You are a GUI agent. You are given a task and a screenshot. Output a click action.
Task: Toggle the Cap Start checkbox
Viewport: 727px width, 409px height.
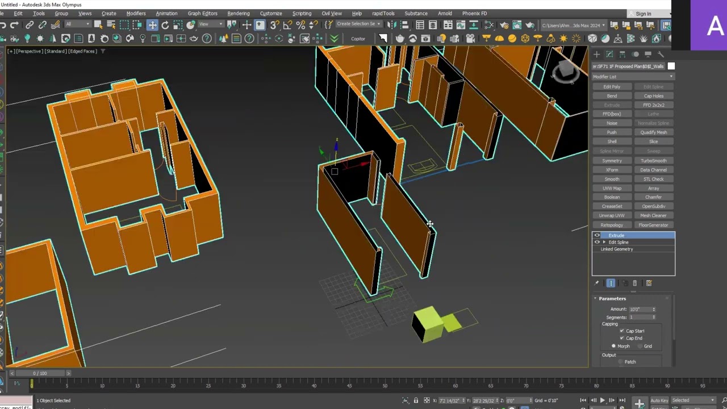pyautogui.click(x=622, y=331)
